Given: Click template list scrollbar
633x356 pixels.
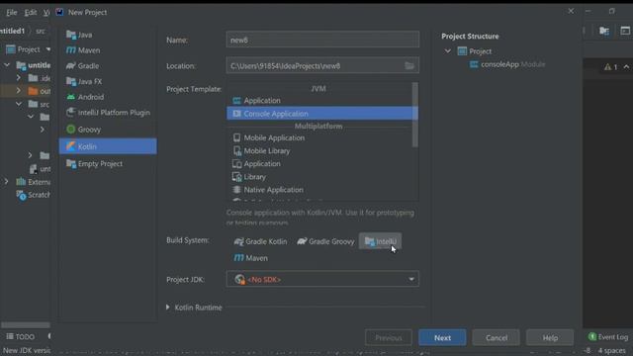Looking at the screenshot, I should tap(415, 115).
